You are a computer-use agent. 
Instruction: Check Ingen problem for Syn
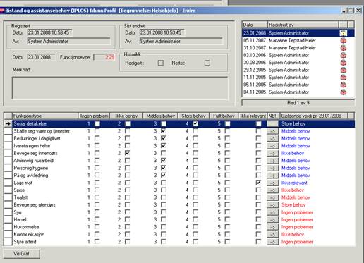[x=97, y=212]
